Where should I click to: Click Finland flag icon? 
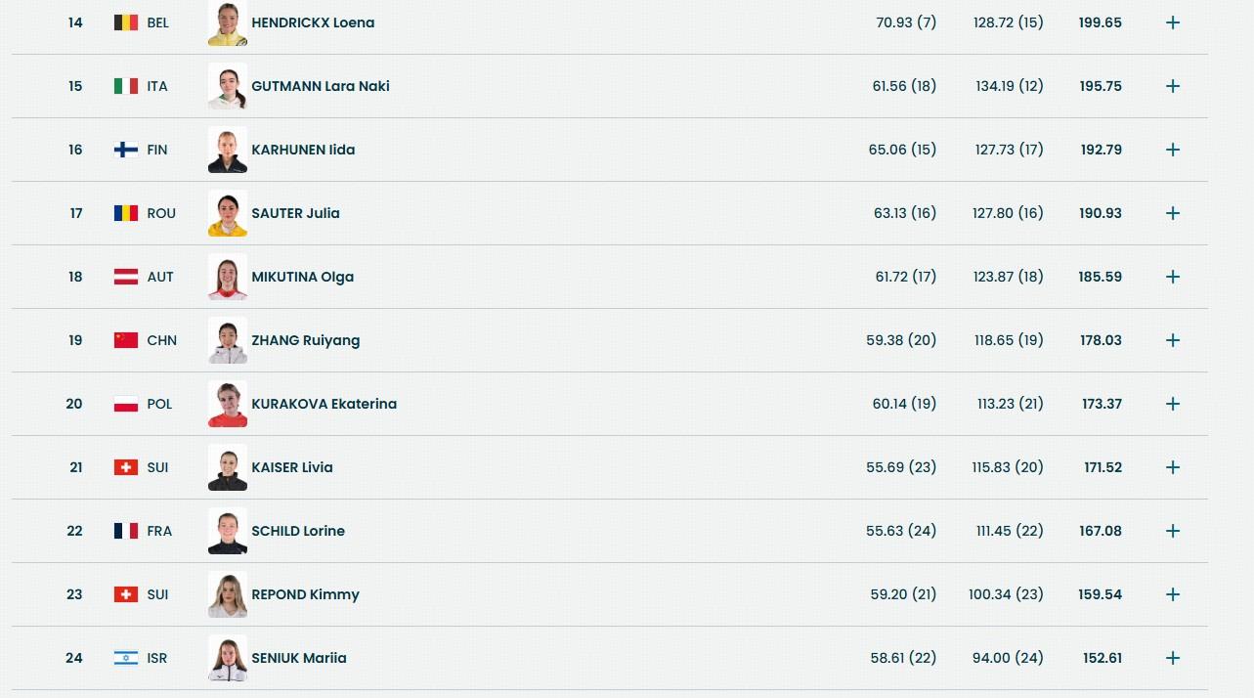126,150
